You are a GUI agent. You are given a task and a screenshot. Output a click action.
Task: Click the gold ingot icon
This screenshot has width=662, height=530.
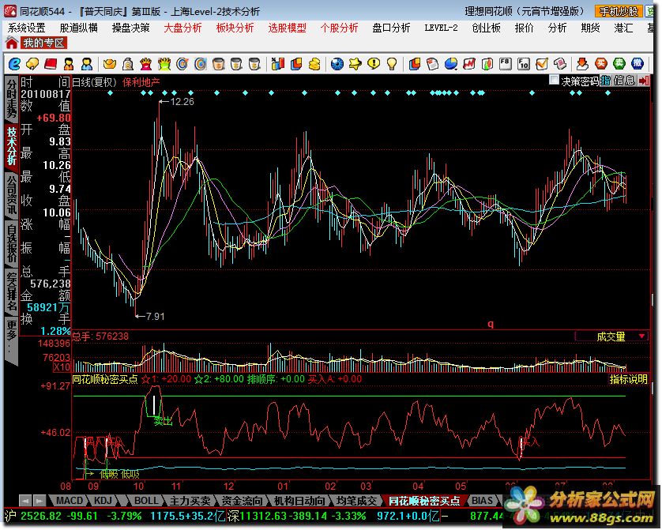click(x=109, y=64)
